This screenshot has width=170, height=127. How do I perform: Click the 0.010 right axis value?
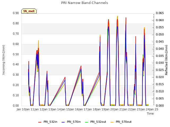coord(160,91)
